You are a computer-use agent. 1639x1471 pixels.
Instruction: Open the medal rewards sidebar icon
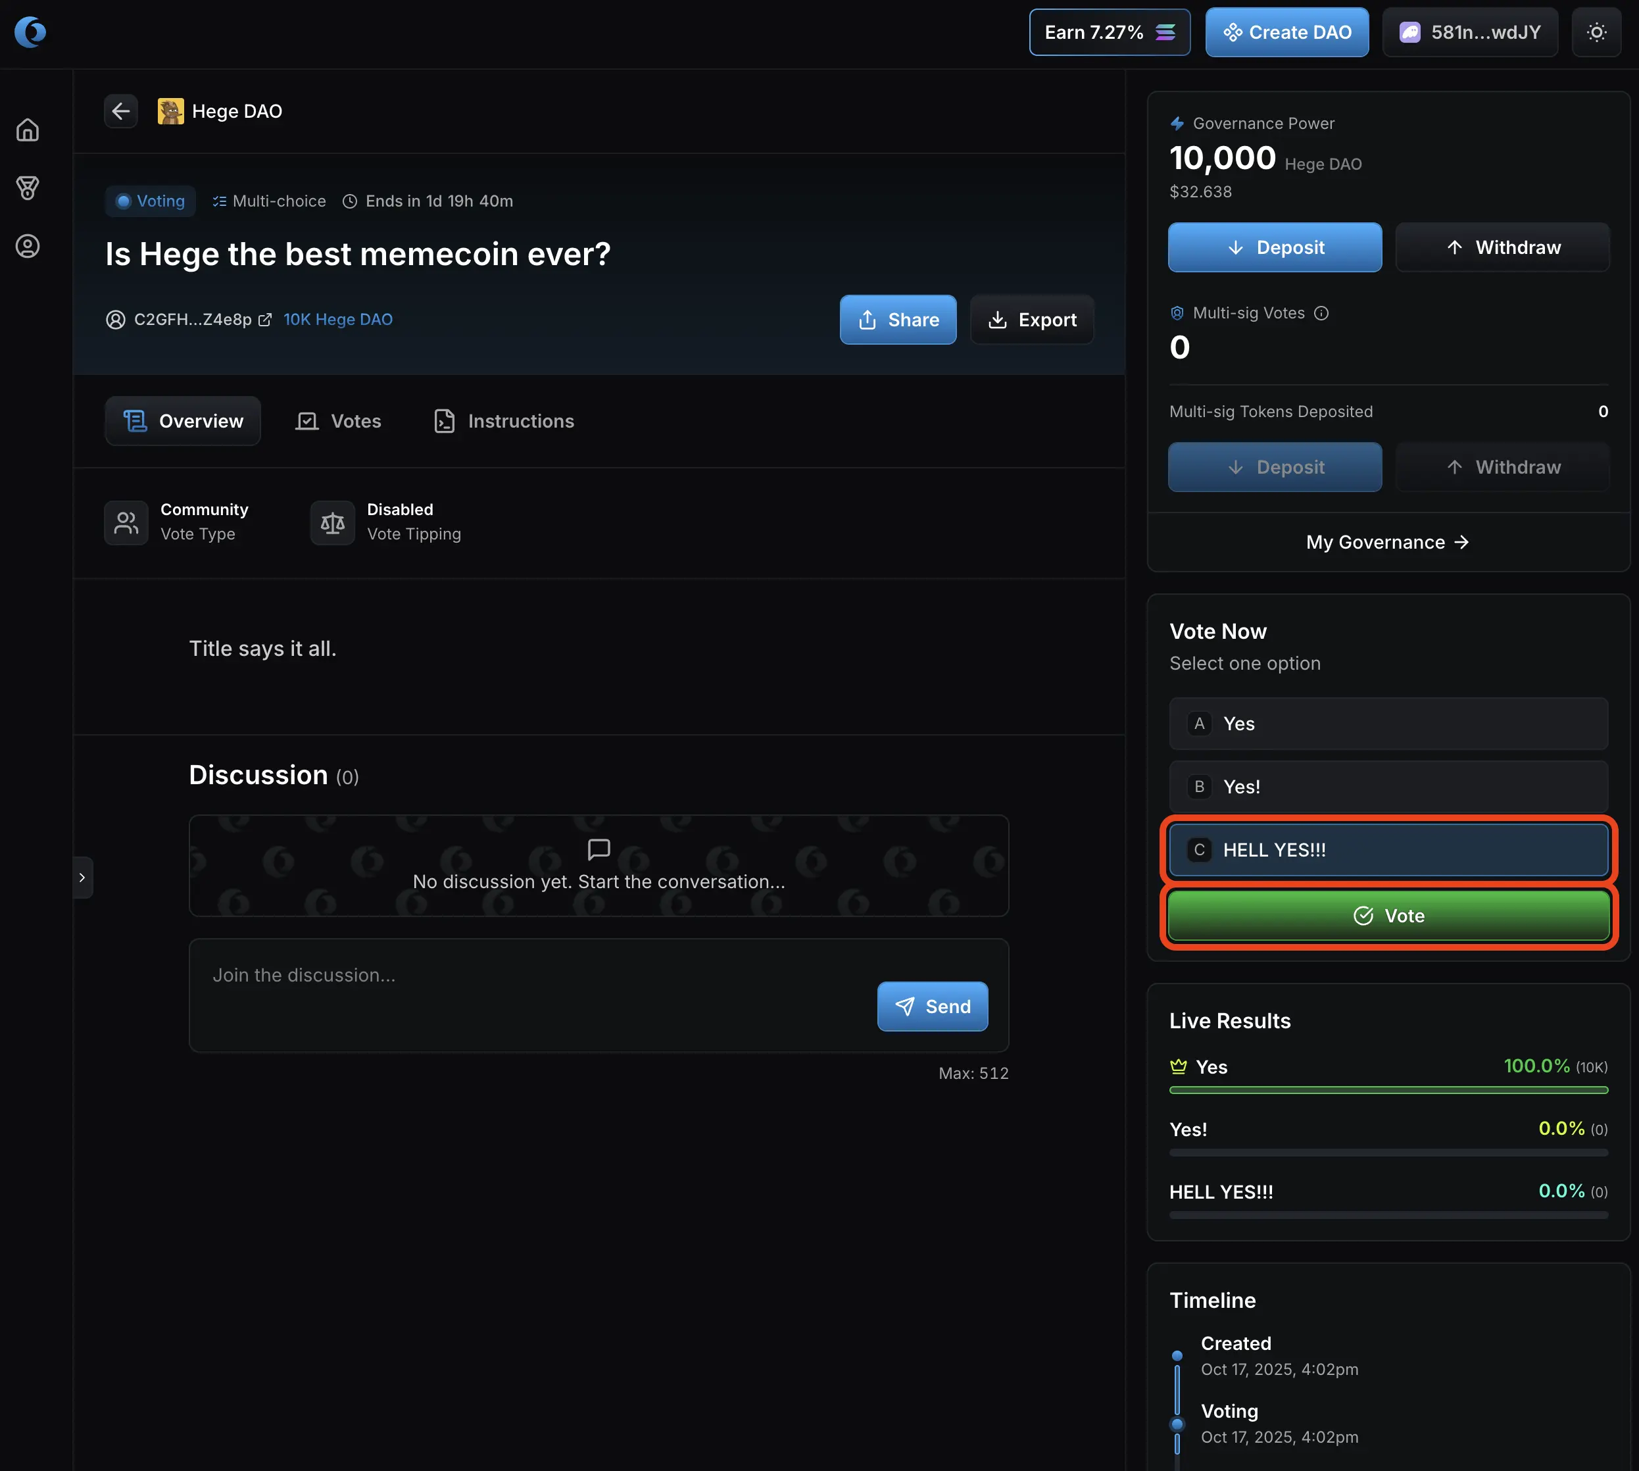[x=28, y=188]
